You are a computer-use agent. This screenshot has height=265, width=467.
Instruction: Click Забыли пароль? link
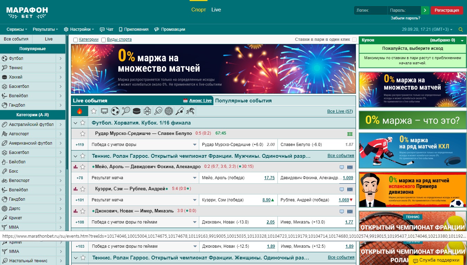coord(405,18)
